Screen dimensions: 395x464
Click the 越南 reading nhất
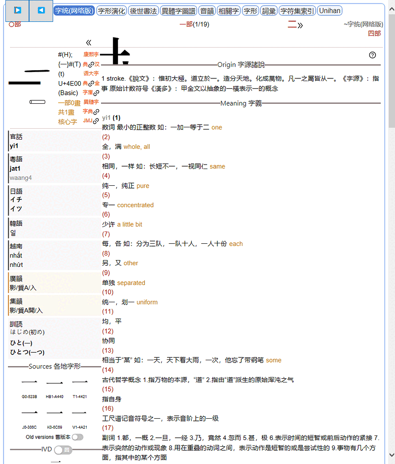(16, 256)
